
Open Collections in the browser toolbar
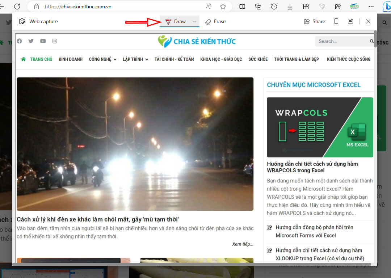coord(258,6)
